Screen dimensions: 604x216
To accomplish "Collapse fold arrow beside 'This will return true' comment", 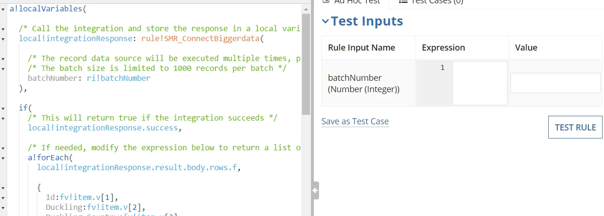I will tap(3, 118).
